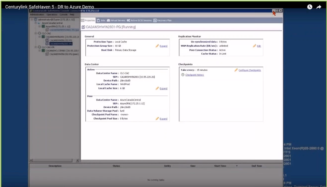The width and height of the screenshot is (327, 187).
Task: Click the Share arrow icon on the video
Action: click(x=319, y=7)
